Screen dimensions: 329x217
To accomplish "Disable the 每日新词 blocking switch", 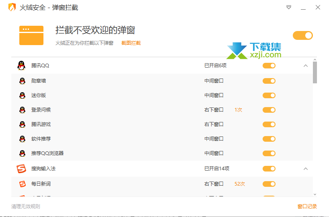I will click(x=269, y=184).
